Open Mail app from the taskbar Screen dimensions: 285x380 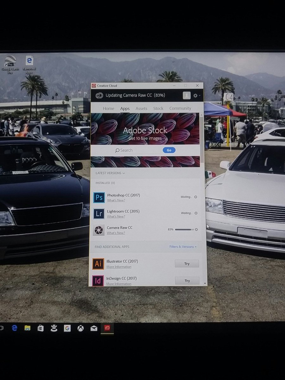pos(94,328)
